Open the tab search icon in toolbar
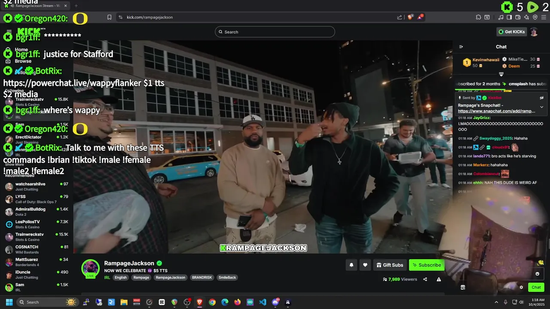This screenshot has height=309, width=550. click(x=487, y=17)
